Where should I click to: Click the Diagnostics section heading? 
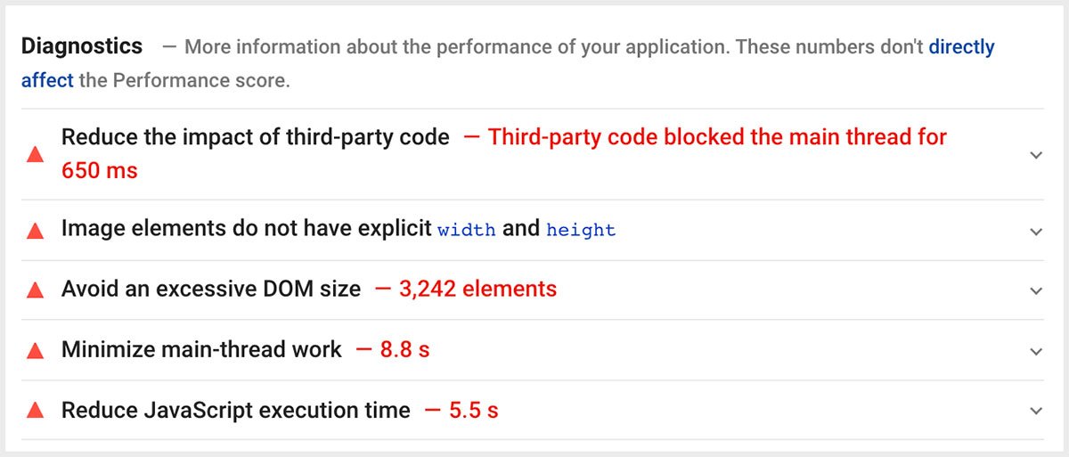[82, 46]
